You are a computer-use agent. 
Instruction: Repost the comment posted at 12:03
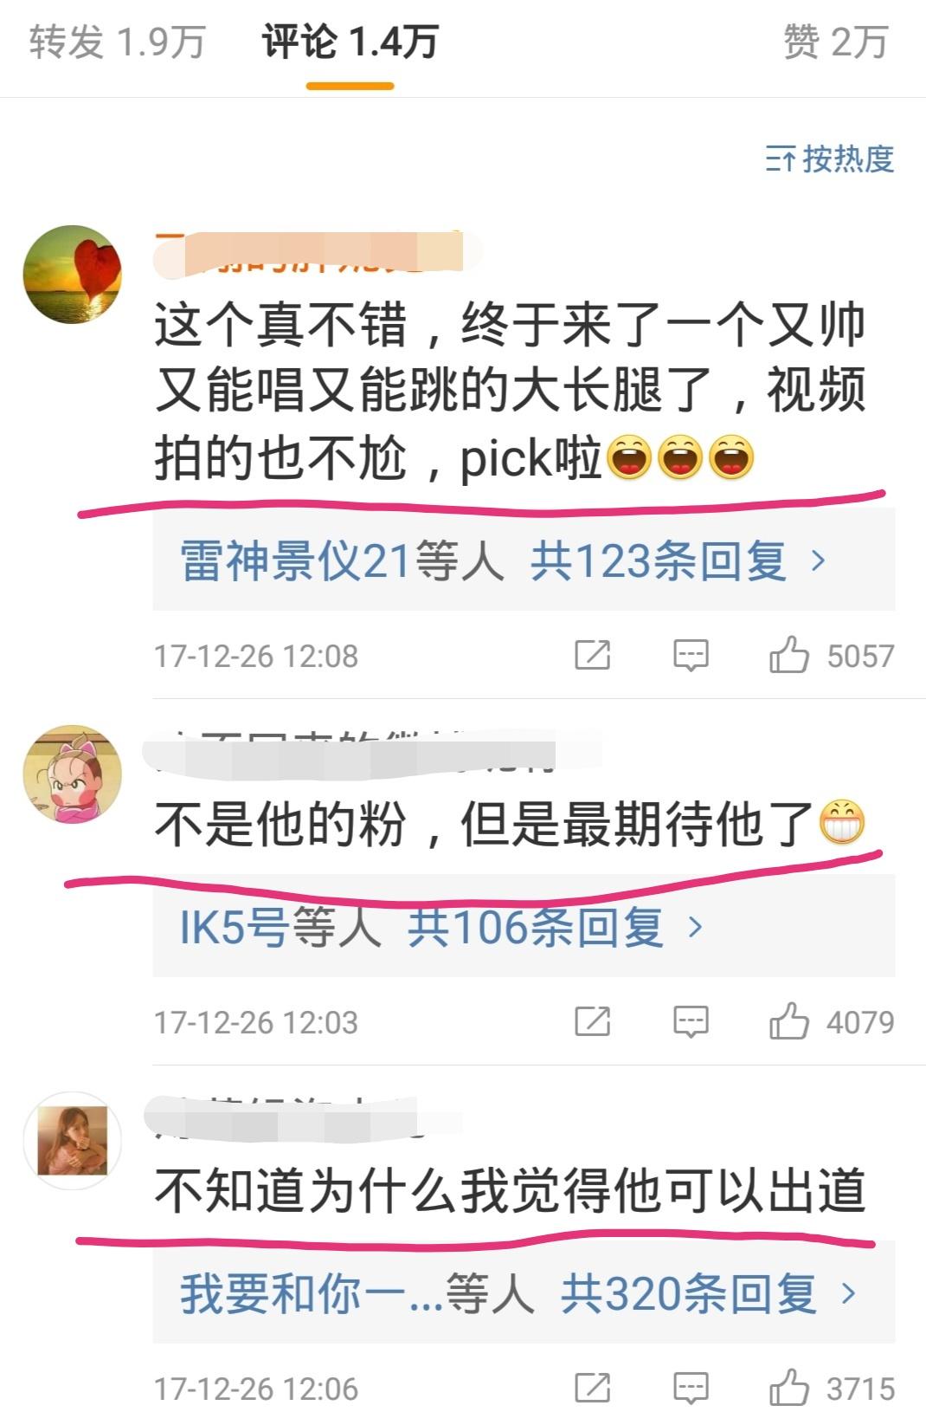(593, 1021)
